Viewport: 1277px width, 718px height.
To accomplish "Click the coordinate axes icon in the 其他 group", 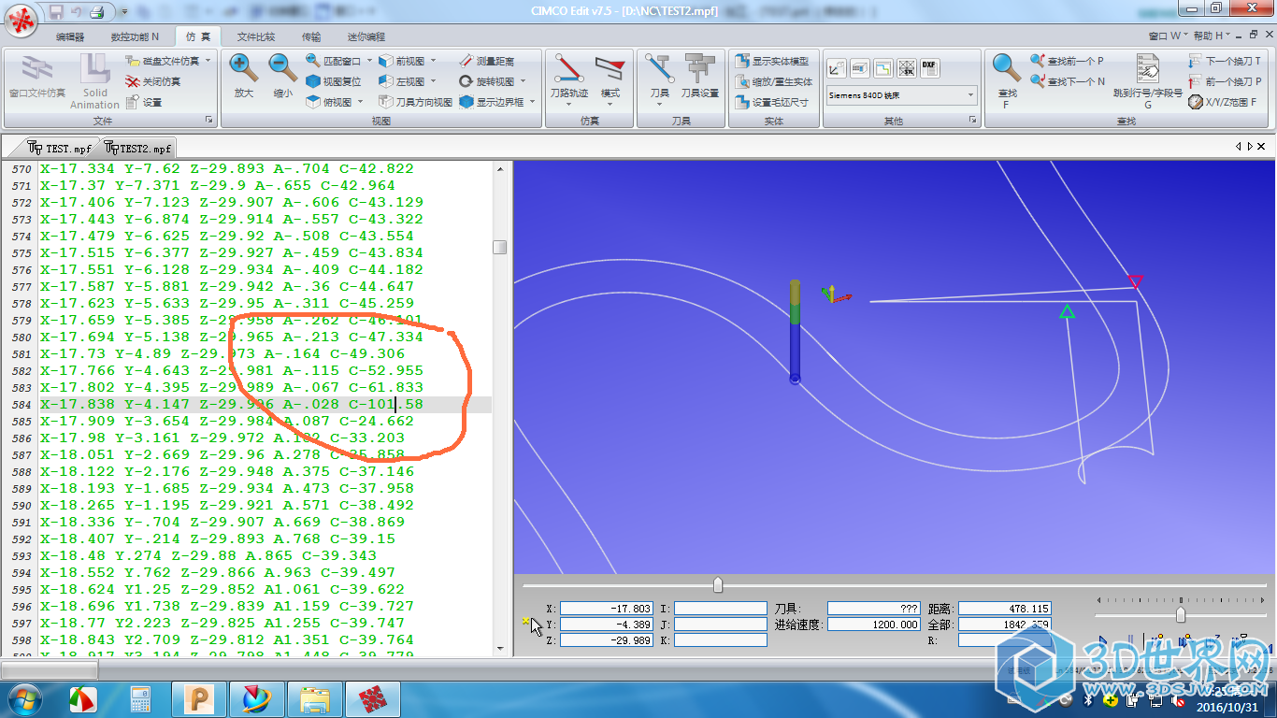I will pos(836,68).
